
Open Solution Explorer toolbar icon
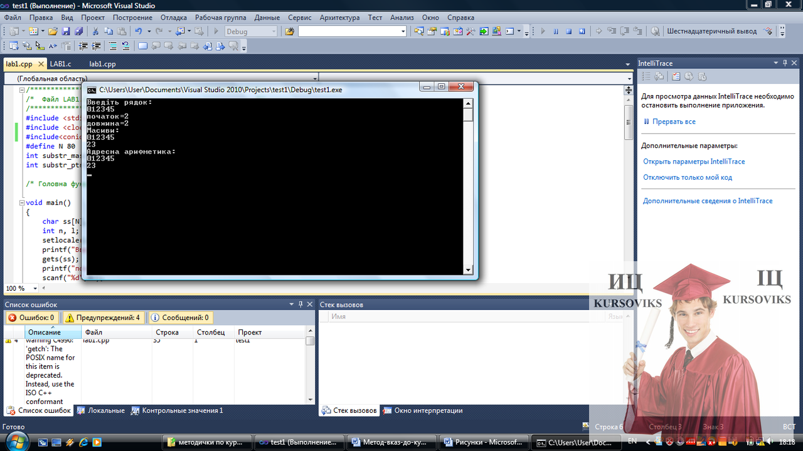click(x=418, y=31)
